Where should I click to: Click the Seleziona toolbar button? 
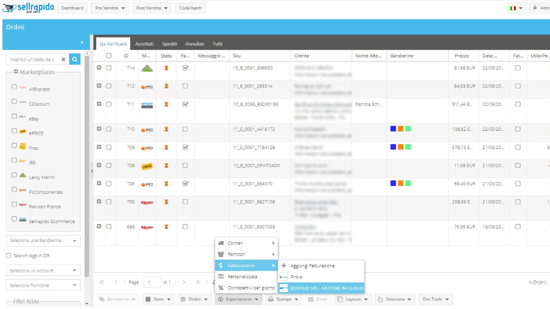(x=394, y=299)
